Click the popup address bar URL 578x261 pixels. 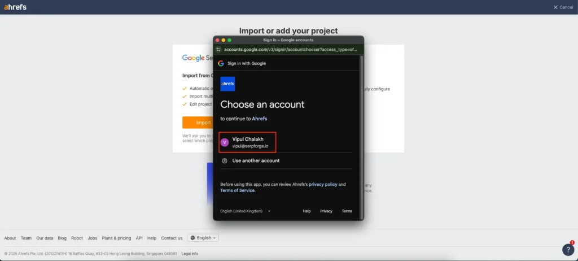291,49
